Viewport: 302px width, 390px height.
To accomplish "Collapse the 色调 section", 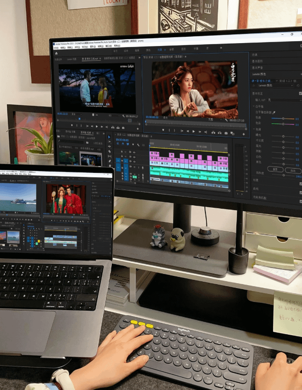I will (253, 129).
